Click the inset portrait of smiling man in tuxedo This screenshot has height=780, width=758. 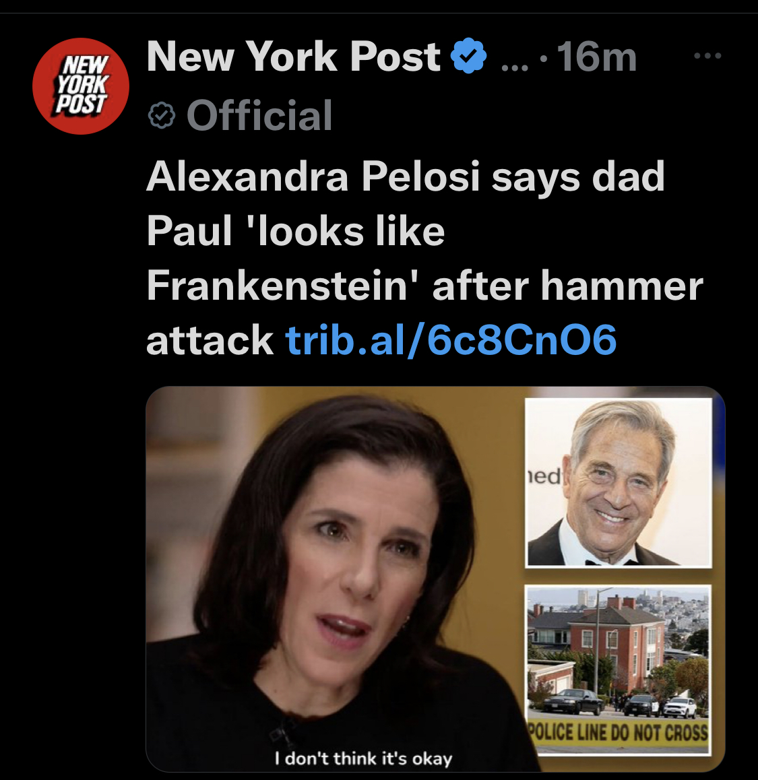(x=619, y=482)
